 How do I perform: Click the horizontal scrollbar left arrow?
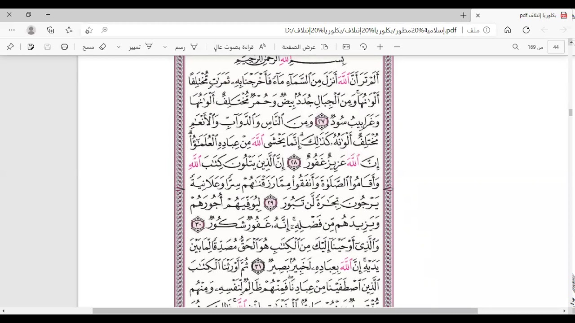coord(4,310)
